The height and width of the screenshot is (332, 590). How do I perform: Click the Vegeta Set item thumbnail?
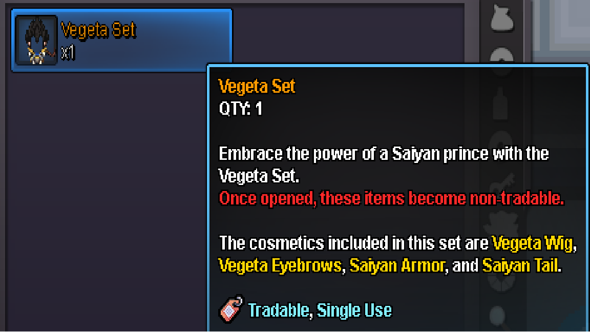[36, 40]
